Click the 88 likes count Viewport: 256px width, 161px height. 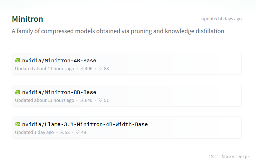[107, 69]
